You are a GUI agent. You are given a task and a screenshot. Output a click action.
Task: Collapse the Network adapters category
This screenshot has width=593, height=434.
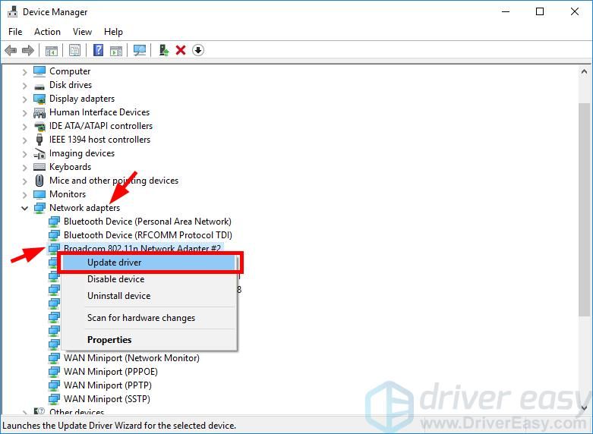25,208
